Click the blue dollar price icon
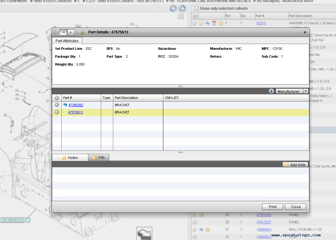Screen dimensions: 336x240 [x=271, y=91]
